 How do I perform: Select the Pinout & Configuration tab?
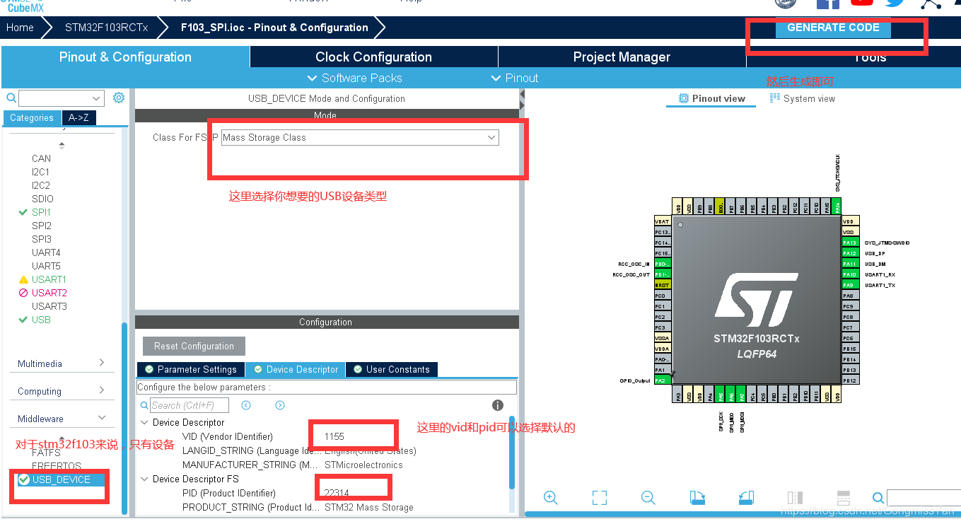coord(125,57)
